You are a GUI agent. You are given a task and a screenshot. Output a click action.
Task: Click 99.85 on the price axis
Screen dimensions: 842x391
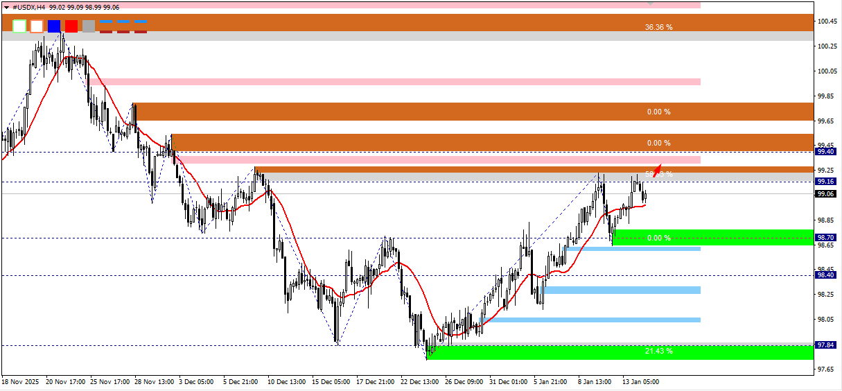coord(825,96)
